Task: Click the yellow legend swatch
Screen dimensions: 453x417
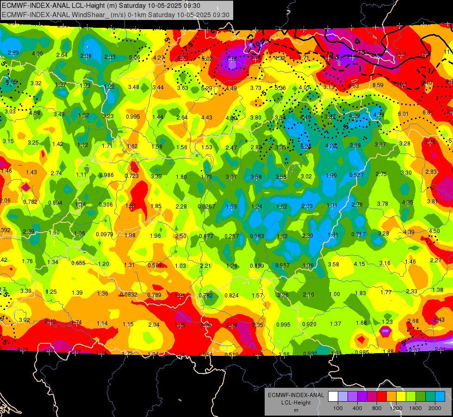Action: point(401,397)
